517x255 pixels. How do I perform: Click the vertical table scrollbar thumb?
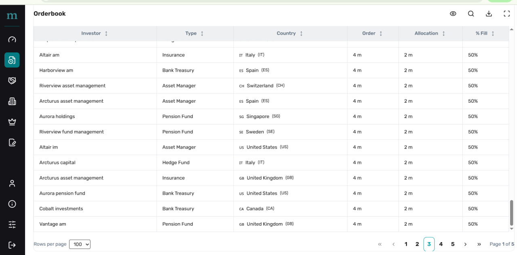512,213
